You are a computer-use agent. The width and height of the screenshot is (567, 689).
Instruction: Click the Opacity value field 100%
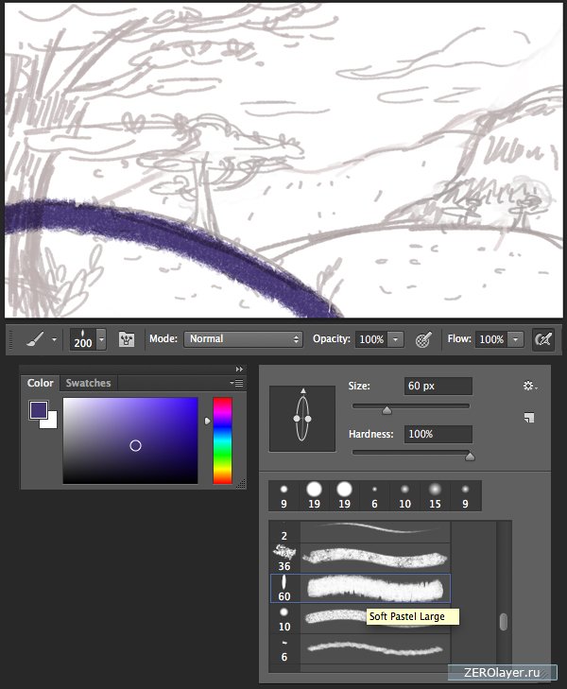point(371,339)
